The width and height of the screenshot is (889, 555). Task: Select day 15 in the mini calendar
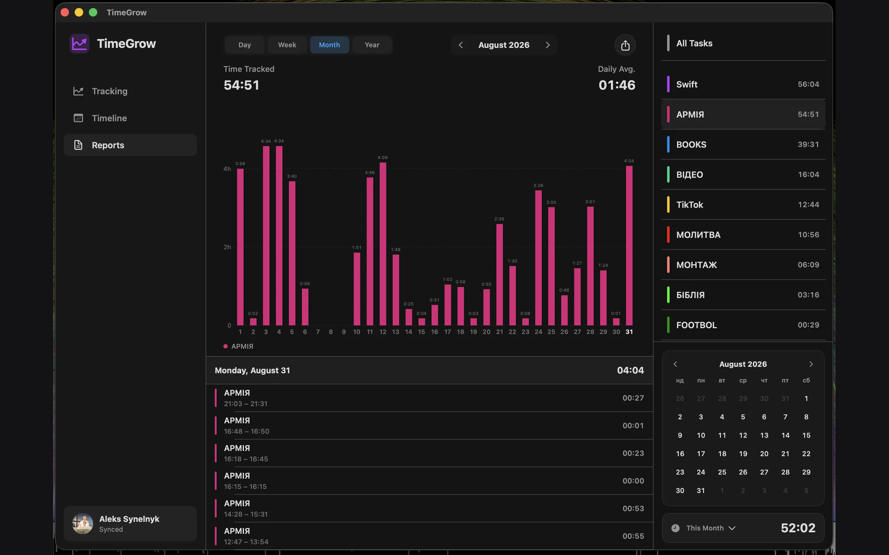click(x=806, y=435)
